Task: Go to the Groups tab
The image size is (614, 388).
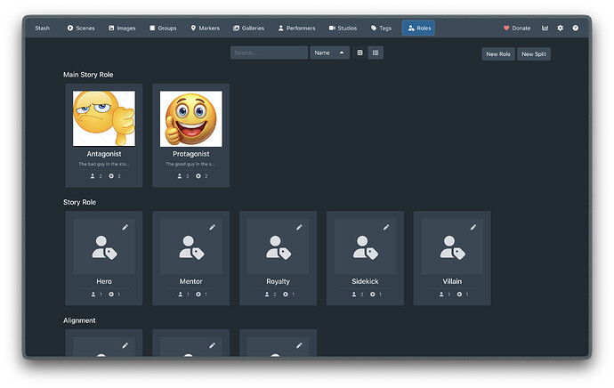Action: pos(163,28)
